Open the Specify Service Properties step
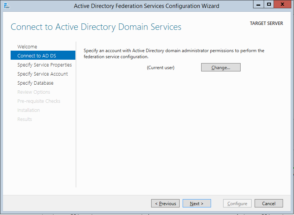Viewport: 294px width, 215px height. click(x=44, y=65)
